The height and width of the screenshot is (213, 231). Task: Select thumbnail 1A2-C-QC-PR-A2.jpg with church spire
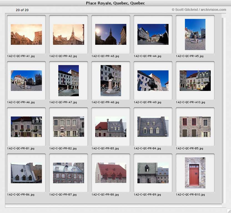69,34
